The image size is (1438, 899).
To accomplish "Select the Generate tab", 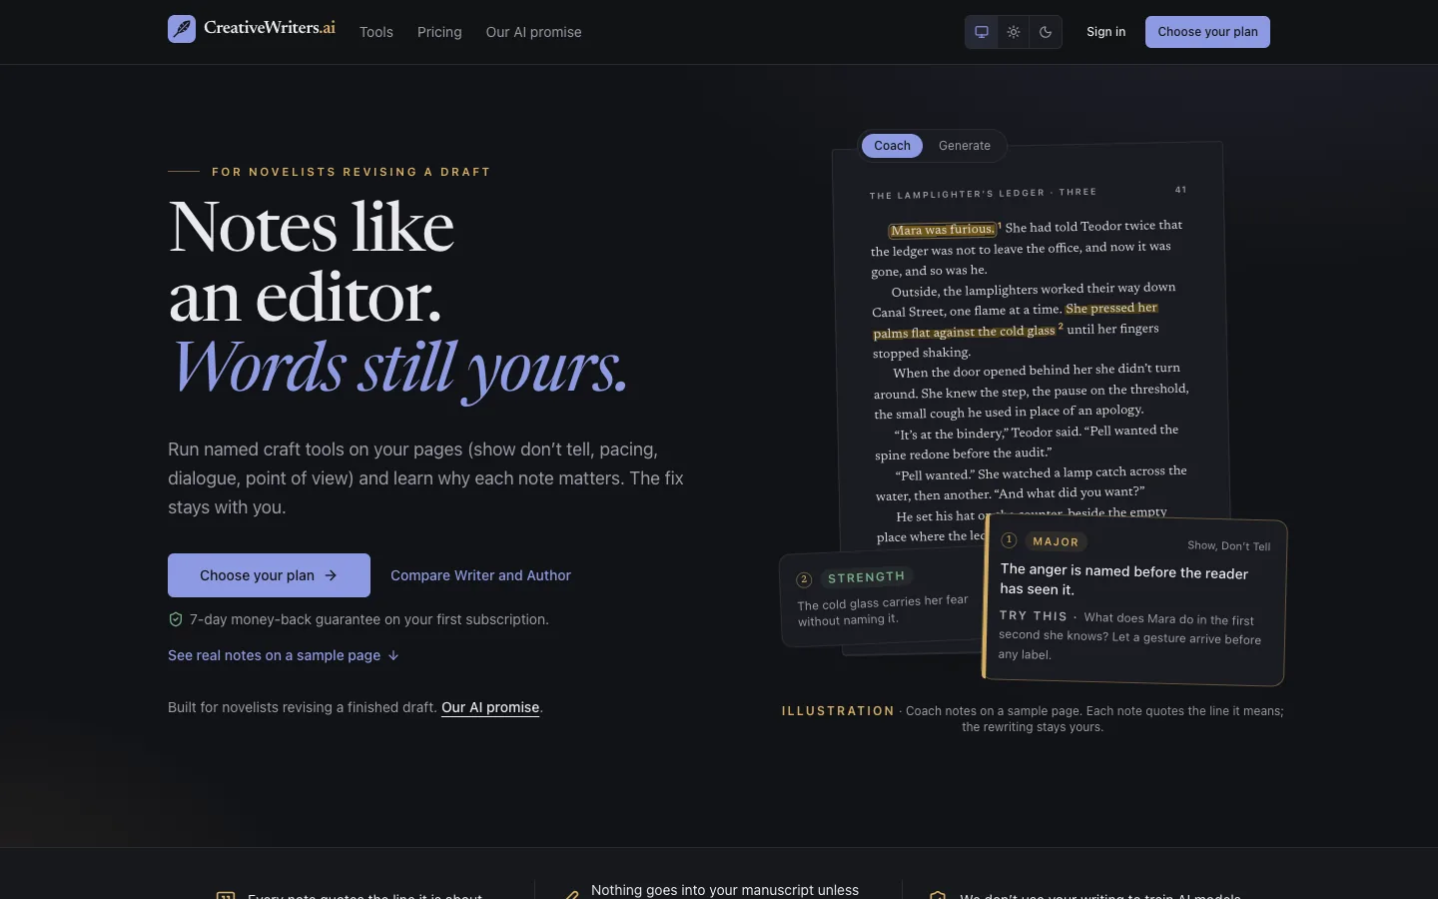I will pos(965,146).
